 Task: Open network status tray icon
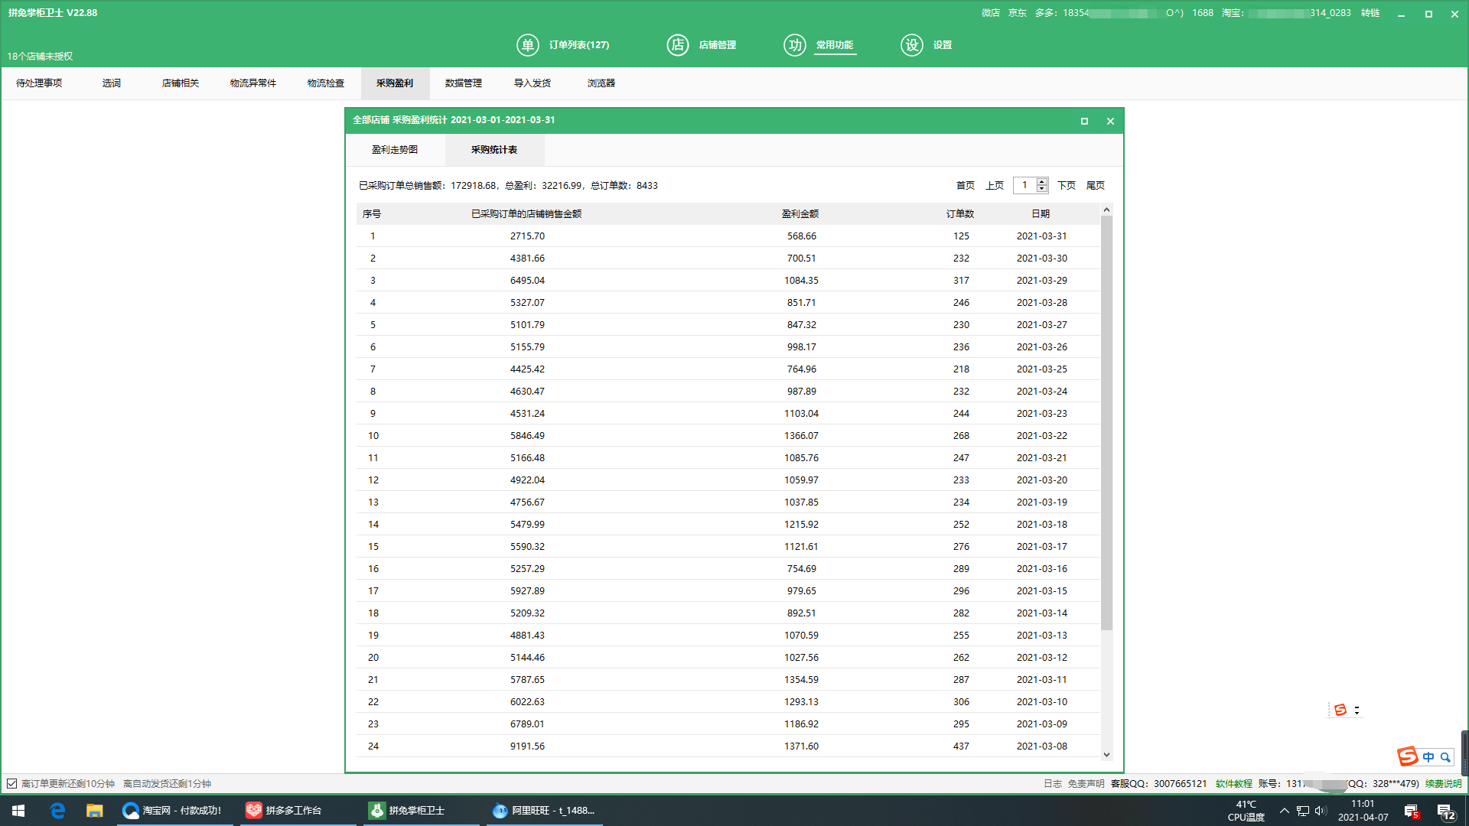(1303, 811)
